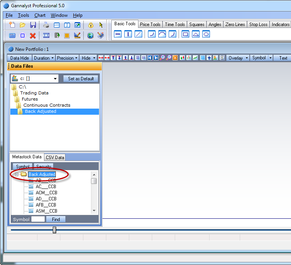
Task: Tile windows horizontally with the split icon
Action: 57,25
